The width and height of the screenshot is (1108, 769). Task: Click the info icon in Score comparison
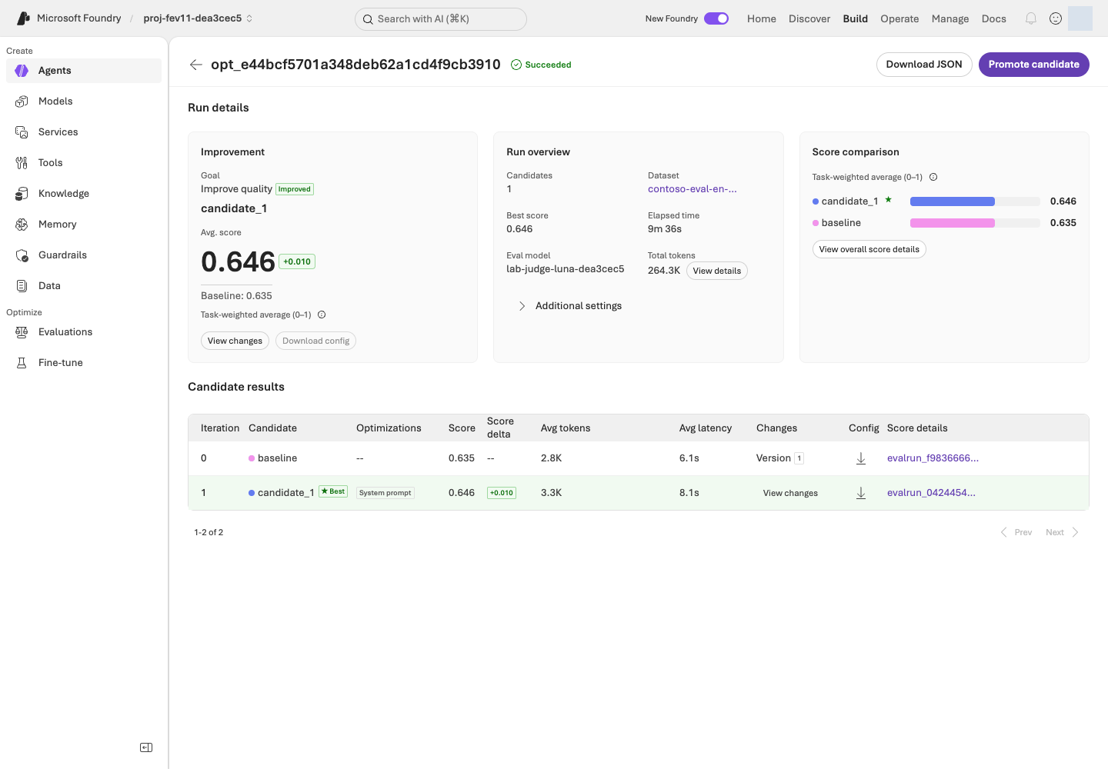933,177
